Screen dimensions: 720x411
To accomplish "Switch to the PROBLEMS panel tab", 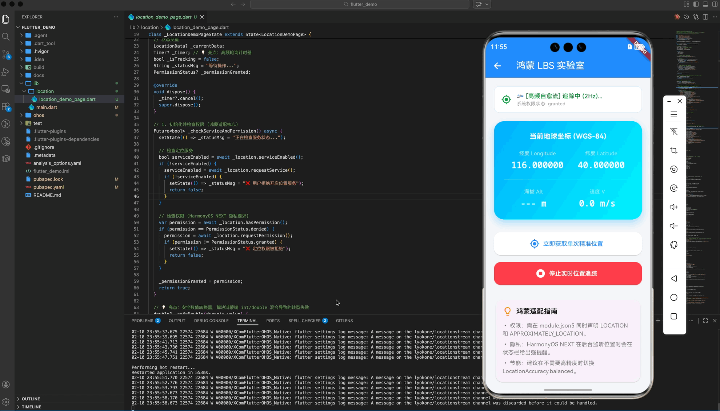I will coord(146,321).
